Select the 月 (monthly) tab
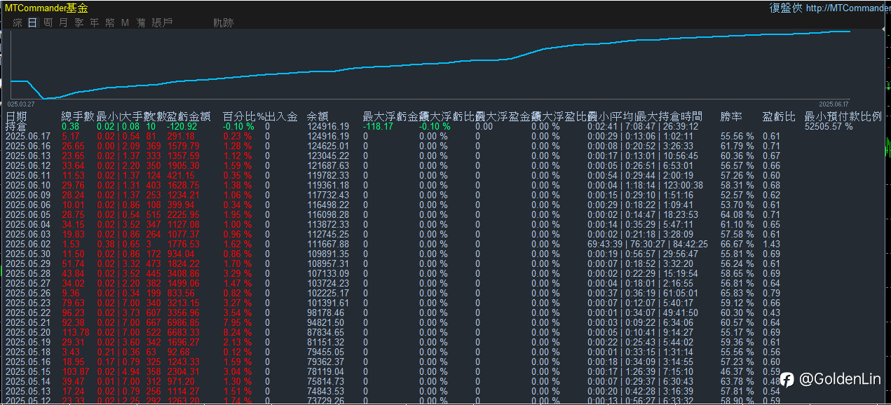Viewport: 891px width, 405px height. click(x=63, y=22)
